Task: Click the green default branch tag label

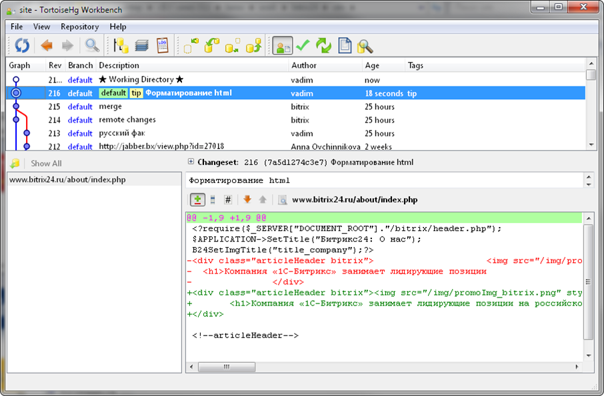Action: point(113,93)
